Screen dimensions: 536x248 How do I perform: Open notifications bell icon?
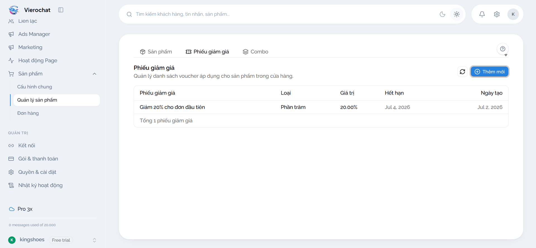(x=482, y=14)
